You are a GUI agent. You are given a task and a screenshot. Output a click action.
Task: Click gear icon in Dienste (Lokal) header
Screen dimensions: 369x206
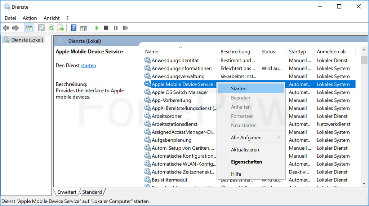point(61,41)
